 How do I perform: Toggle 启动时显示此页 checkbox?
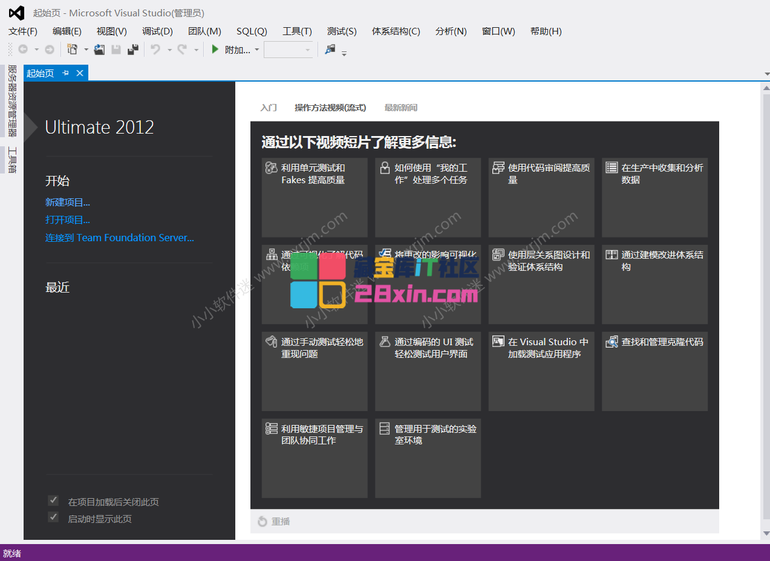click(x=53, y=517)
